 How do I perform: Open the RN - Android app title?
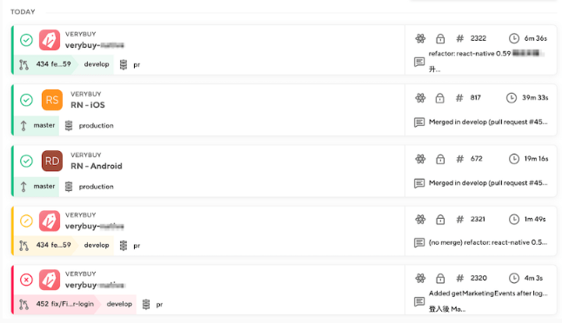tap(97, 166)
